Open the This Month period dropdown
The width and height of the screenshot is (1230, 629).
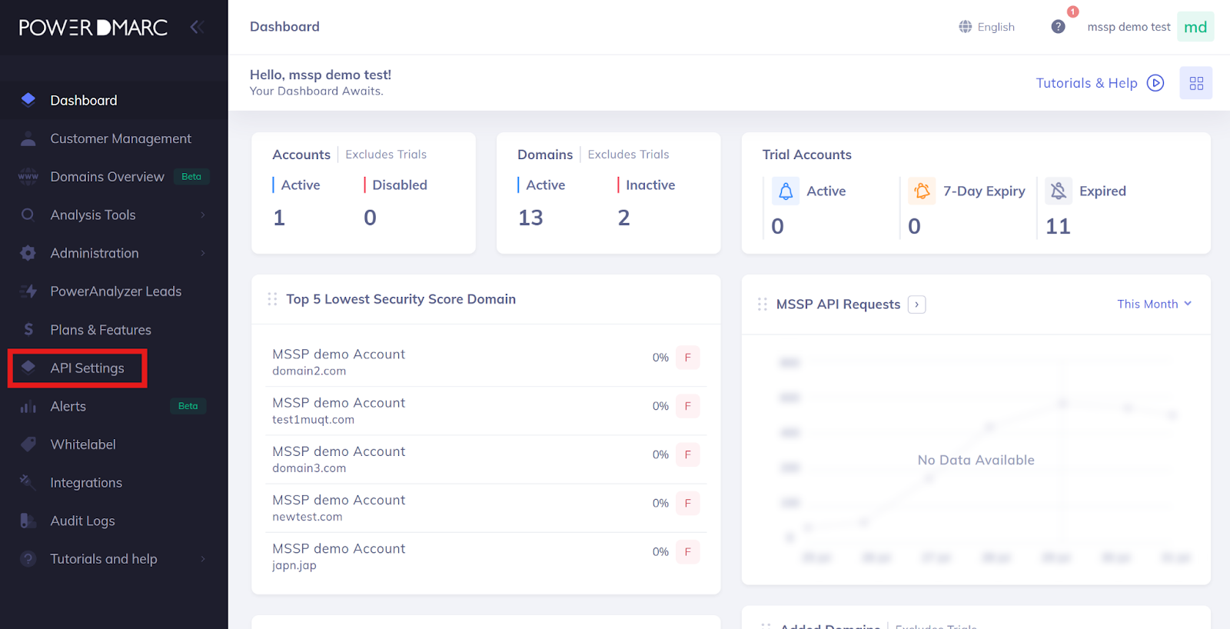point(1155,304)
